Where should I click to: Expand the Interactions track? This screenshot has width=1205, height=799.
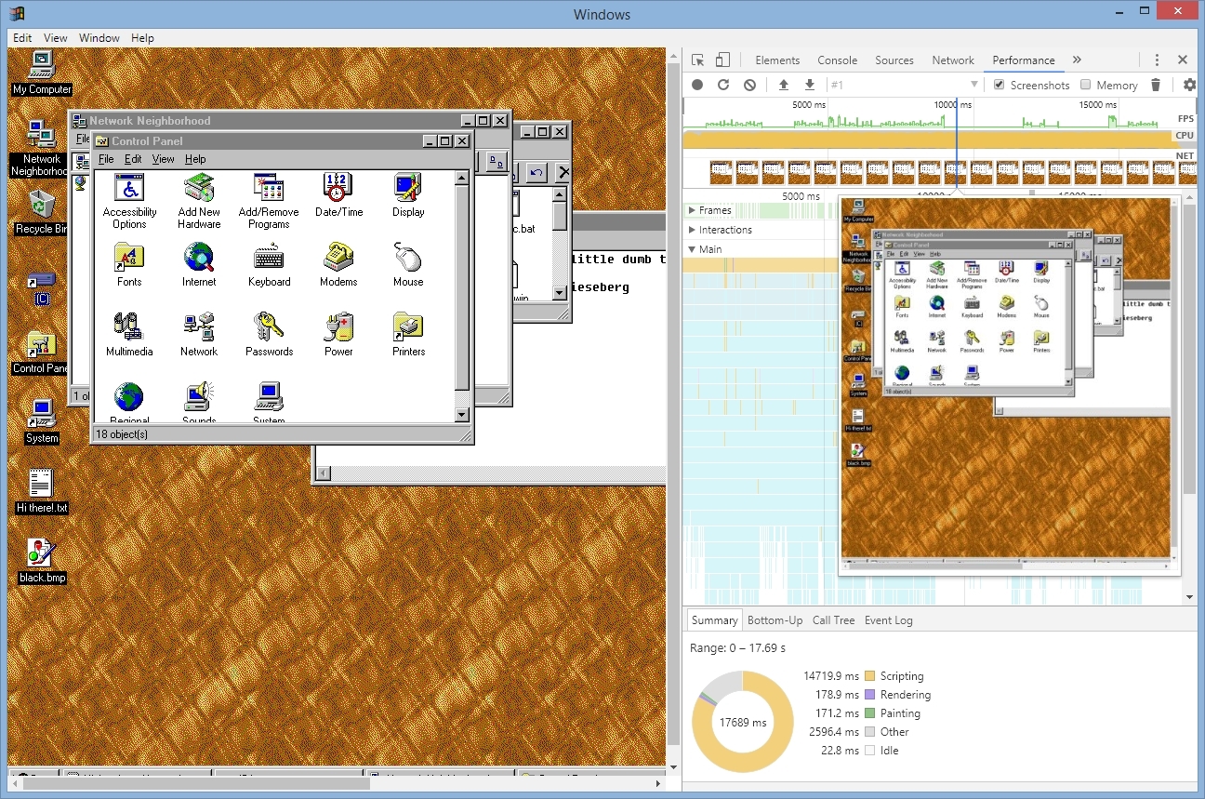pyautogui.click(x=692, y=230)
